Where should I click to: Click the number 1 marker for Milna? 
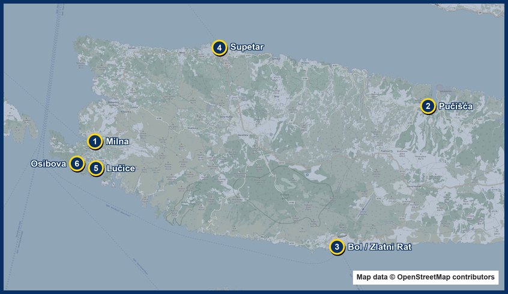tap(95, 141)
